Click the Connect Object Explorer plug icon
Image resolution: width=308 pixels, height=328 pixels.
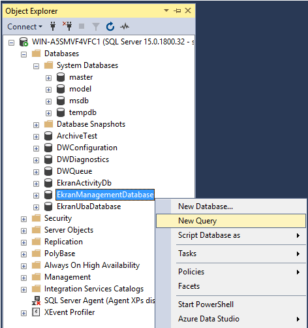(53, 26)
